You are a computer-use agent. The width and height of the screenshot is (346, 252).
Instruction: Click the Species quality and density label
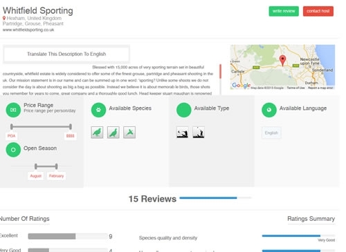[168, 238]
